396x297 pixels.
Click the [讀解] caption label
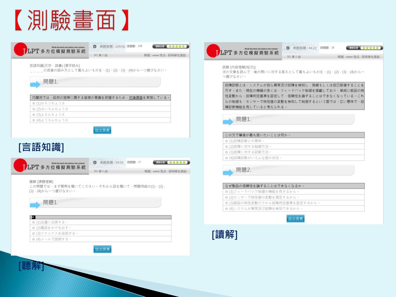click(x=225, y=234)
